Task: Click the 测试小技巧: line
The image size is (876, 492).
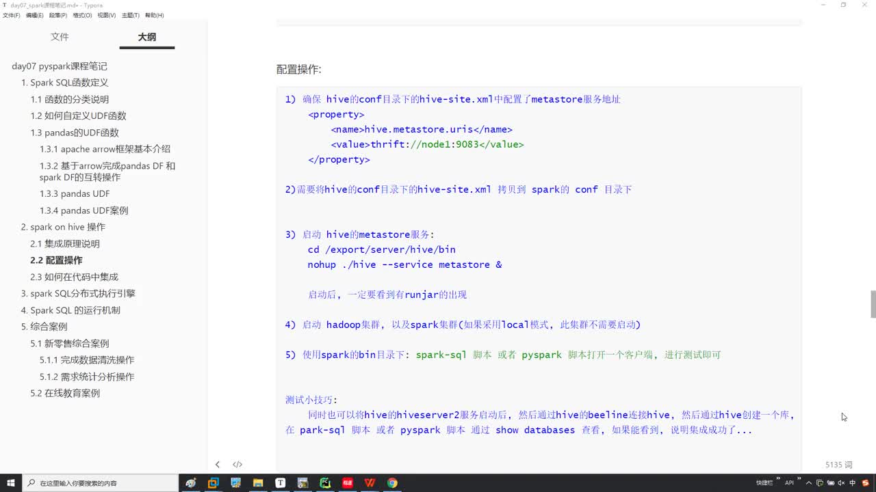Action: click(311, 400)
